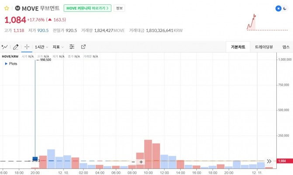Click the 12. 10. date axis label
The image size is (293, 175).
click(63, 173)
